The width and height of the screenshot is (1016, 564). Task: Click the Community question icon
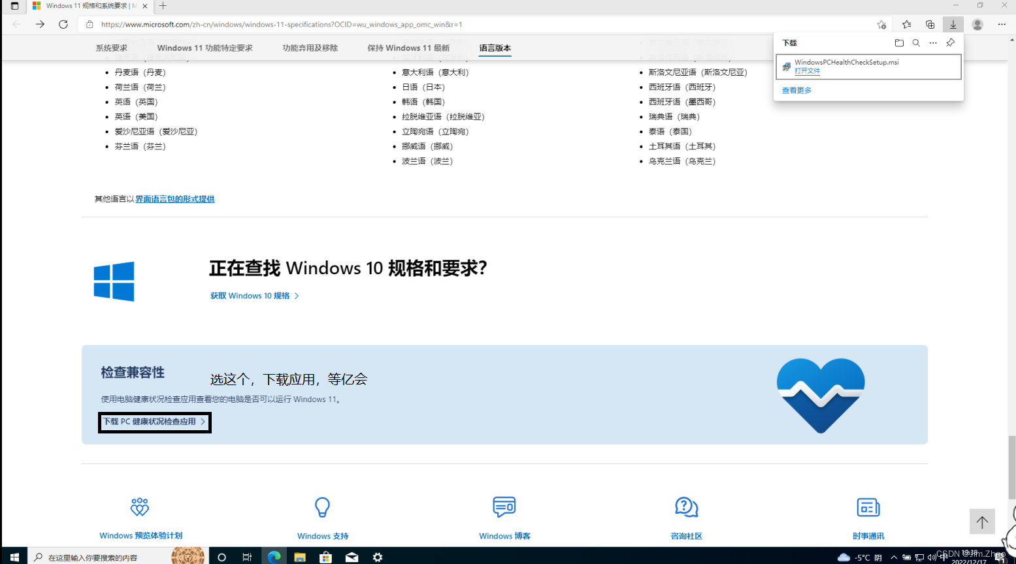click(686, 507)
